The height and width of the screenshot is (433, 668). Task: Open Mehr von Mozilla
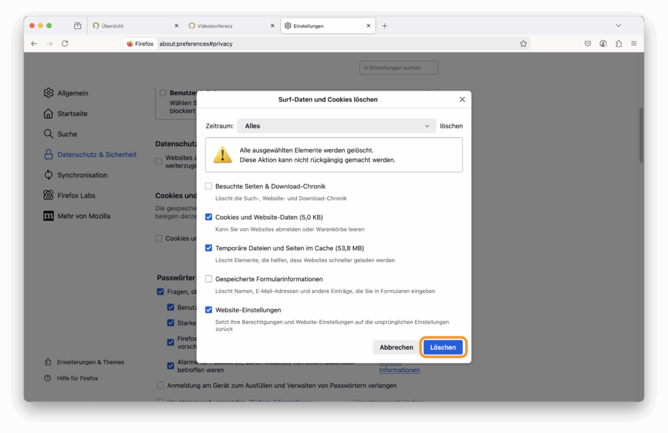point(77,216)
